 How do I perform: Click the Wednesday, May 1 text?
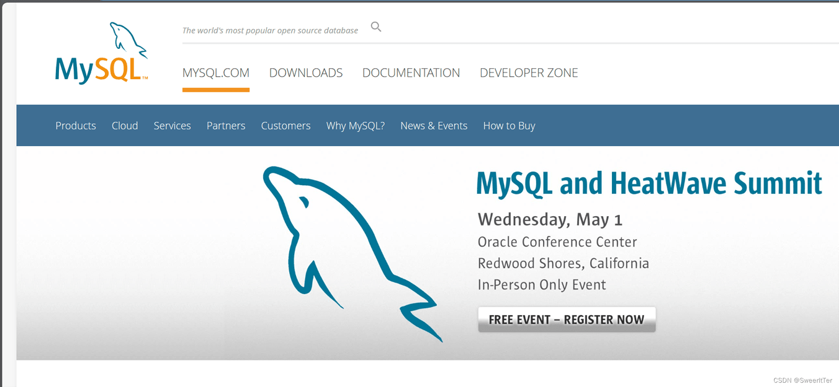click(x=550, y=219)
